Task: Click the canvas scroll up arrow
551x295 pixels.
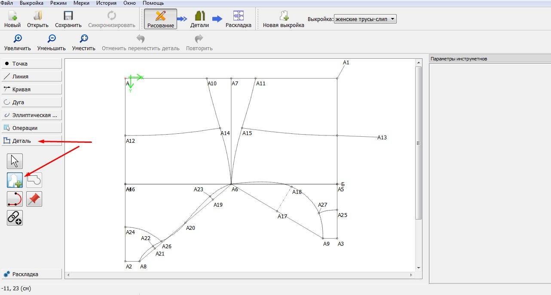Action: coord(419,63)
